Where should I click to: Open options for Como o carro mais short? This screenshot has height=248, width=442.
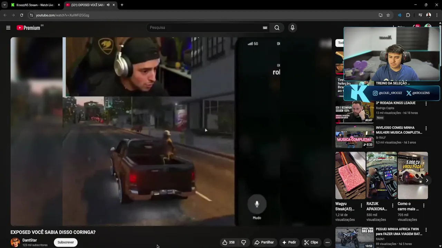pos(424,206)
